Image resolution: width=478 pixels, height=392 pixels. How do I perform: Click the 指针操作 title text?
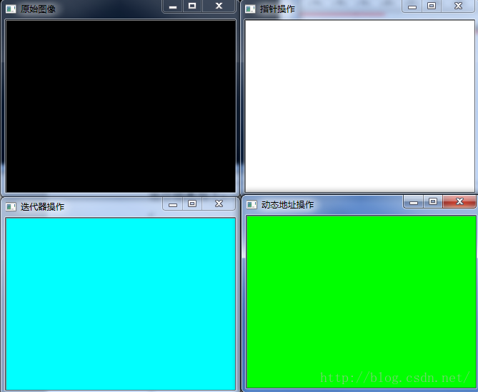tap(277, 9)
